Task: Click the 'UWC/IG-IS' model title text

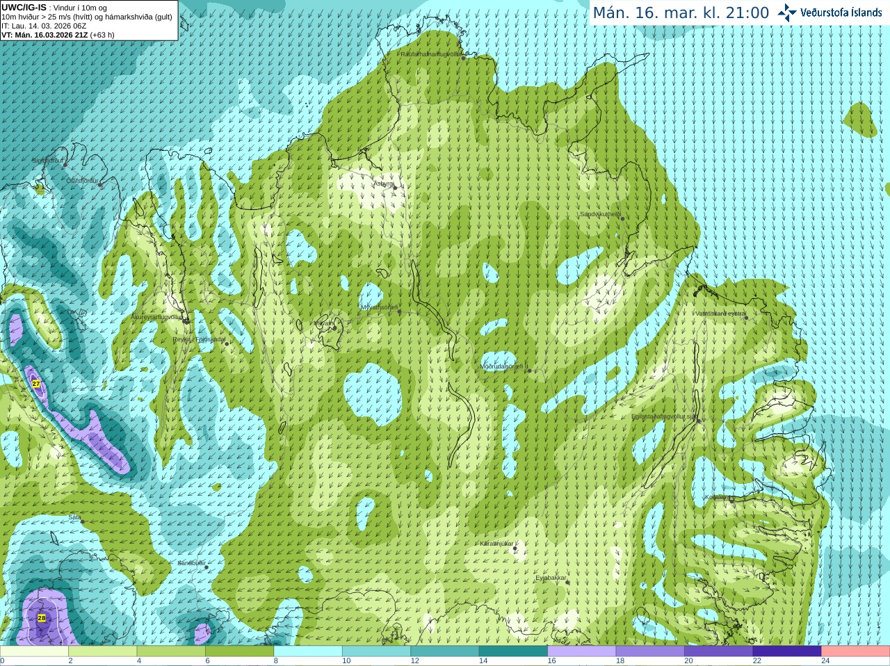Action: 24,8
